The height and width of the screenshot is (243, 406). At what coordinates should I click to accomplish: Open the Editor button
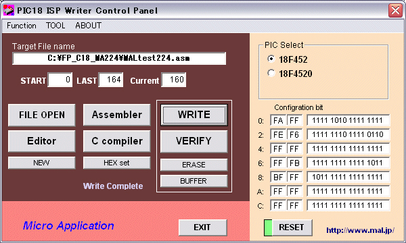click(x=42, y=141)
